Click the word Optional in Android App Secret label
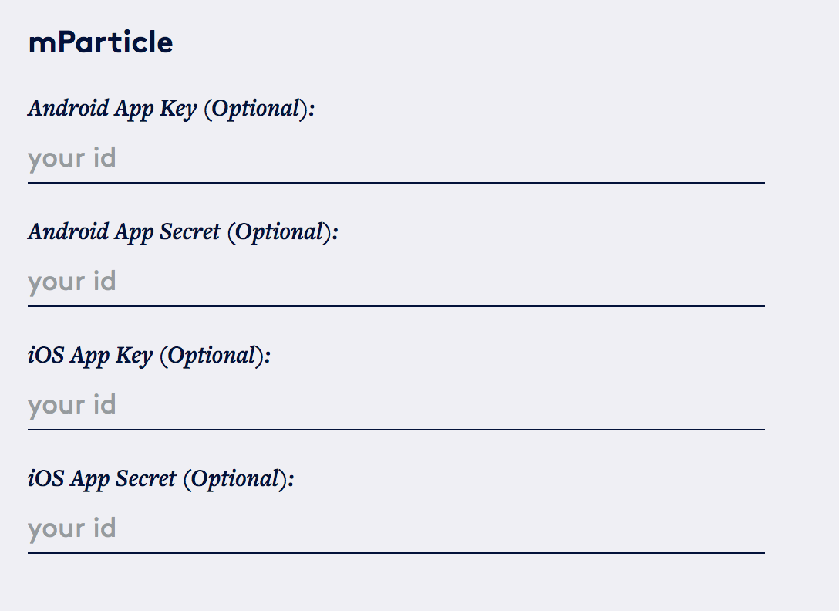Viewport: 839px width, 611px height. pos(279,233)
